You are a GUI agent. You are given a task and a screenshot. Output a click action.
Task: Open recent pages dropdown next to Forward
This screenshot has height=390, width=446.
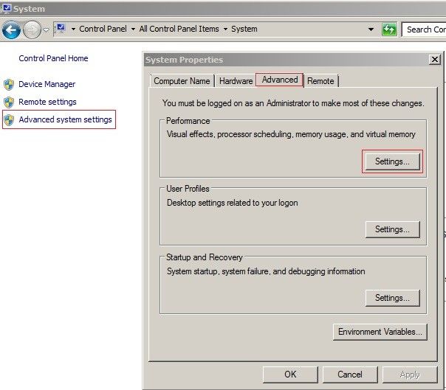[46, 29]
